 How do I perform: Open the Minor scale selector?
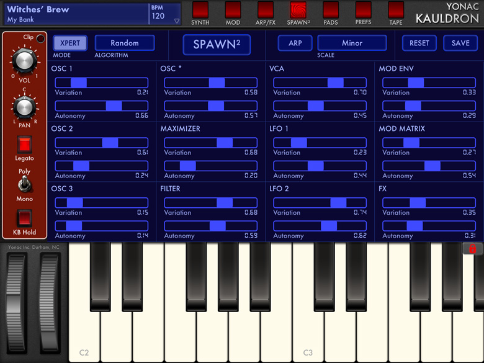[x=352, y=43]
